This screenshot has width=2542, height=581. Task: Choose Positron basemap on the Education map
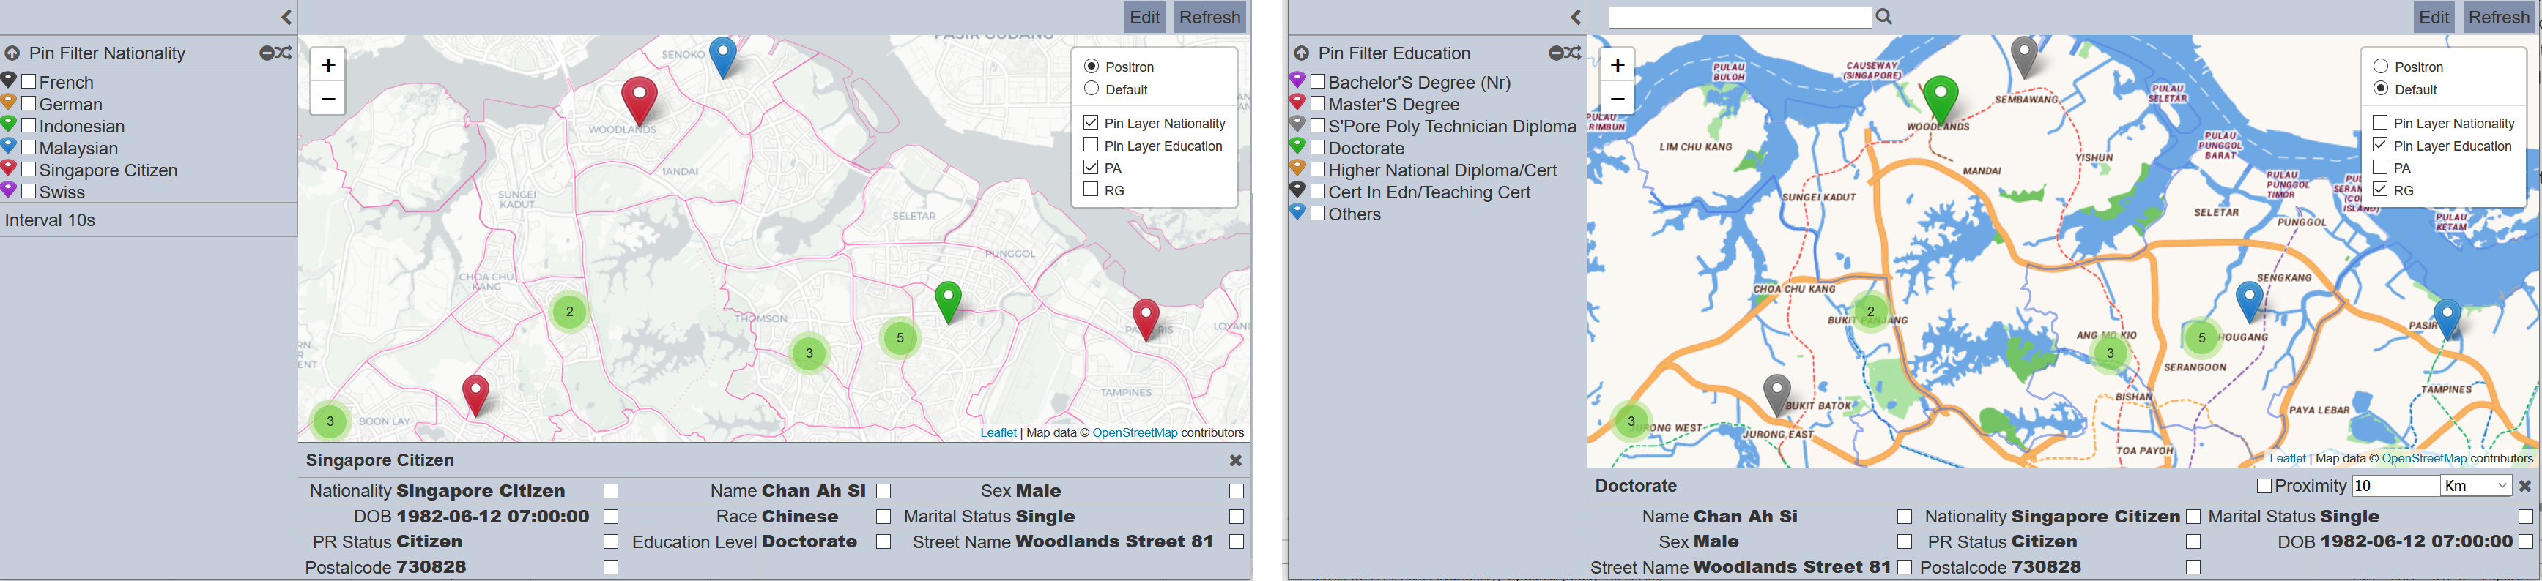(2380, 66)
